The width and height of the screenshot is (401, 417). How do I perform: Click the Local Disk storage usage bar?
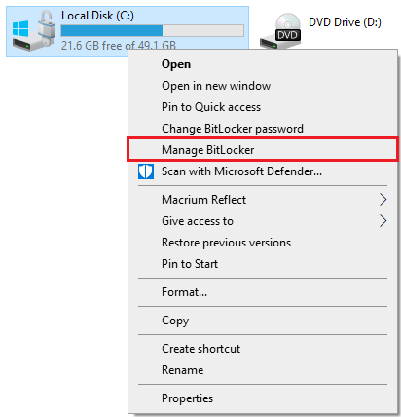tap(152, 31)
